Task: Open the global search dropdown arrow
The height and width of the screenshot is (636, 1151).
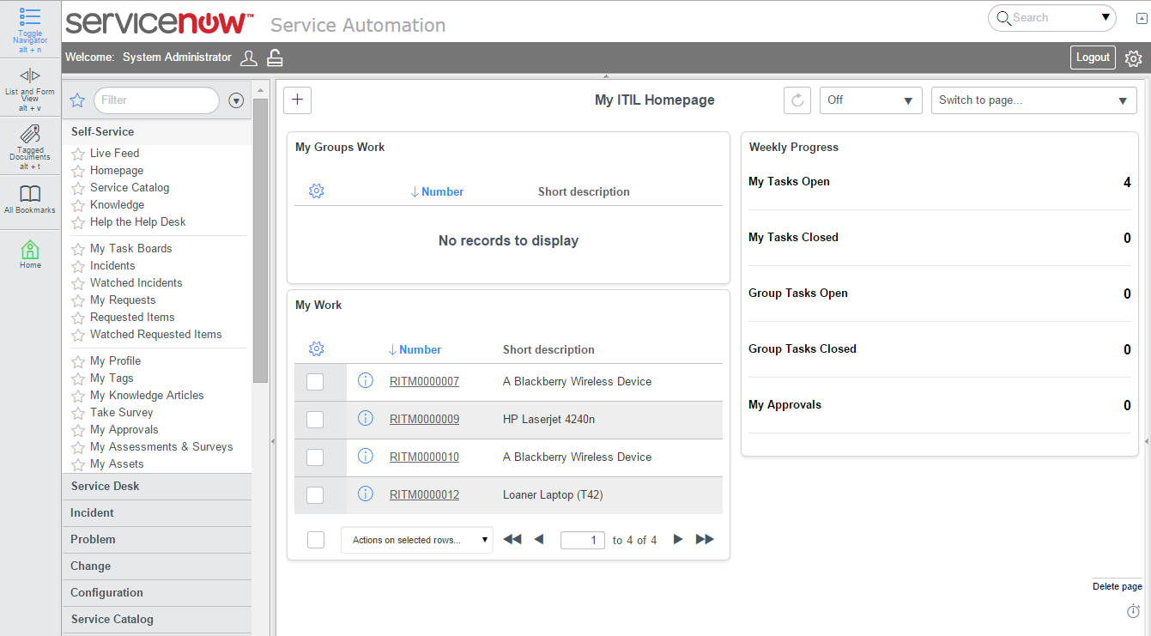Action: point(1106,17)
